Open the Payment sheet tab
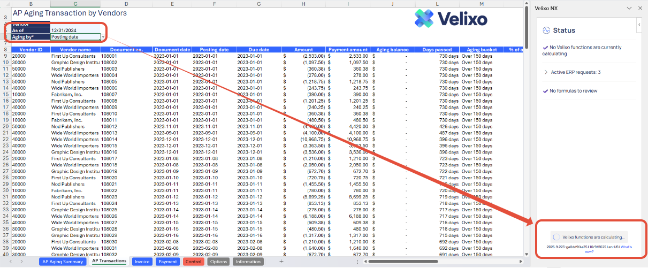Screen dimensions: 648x268 167,262
